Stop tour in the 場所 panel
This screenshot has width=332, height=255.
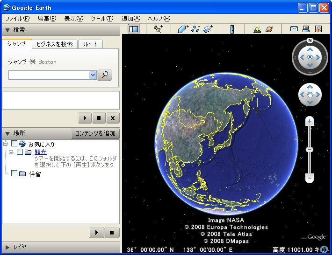[112, 233]
